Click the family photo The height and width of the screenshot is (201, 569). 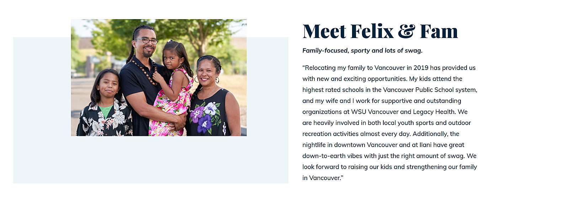pos(159,77)
